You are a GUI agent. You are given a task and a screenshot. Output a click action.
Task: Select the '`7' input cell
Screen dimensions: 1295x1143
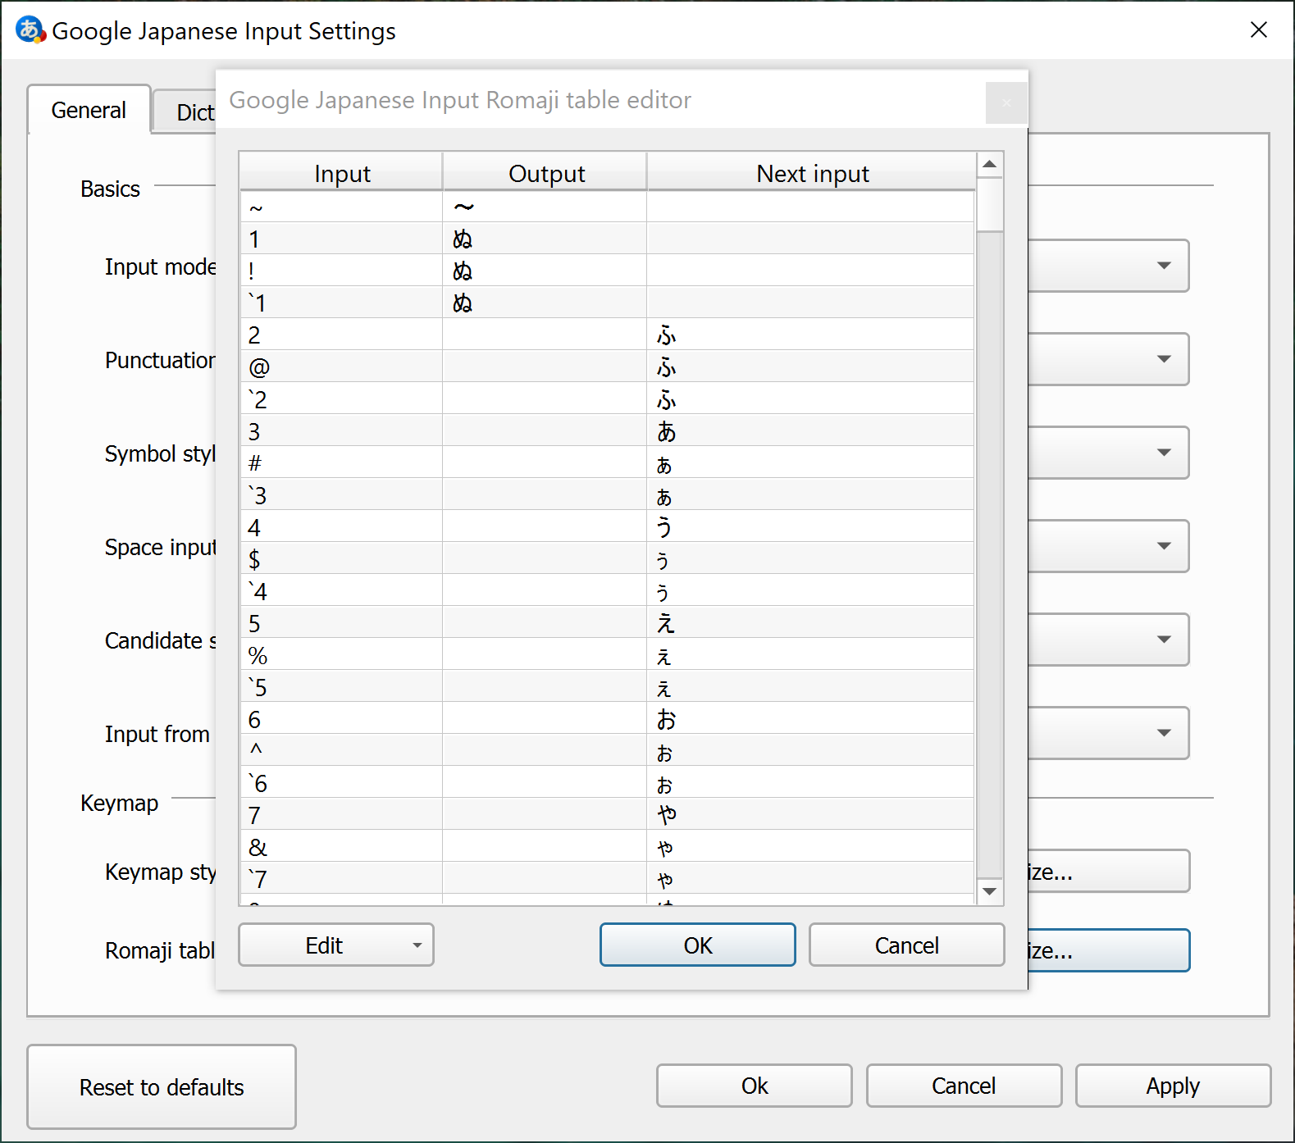click(x=342, y=879)
